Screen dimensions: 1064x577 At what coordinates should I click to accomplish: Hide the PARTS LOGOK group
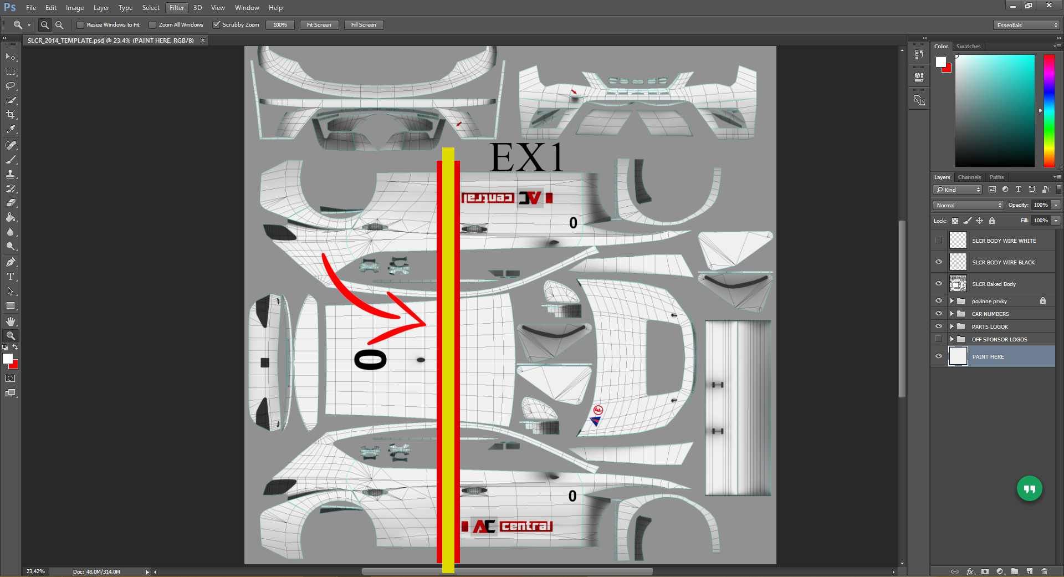pos(939,326)
